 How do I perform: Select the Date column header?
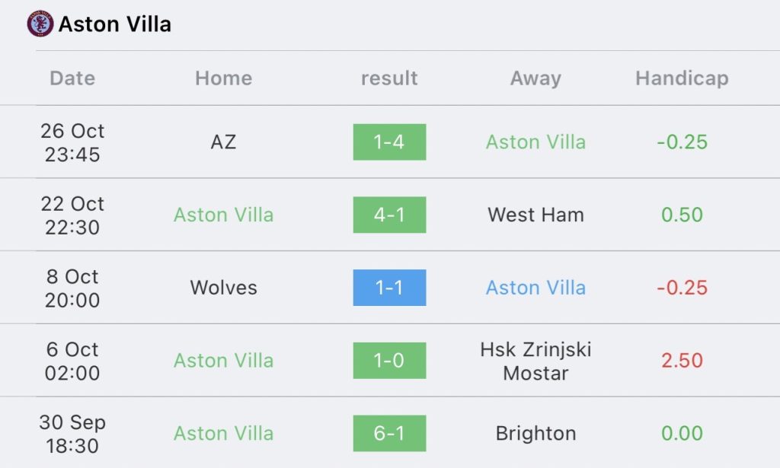72,78
